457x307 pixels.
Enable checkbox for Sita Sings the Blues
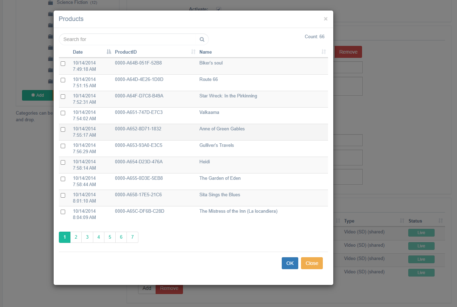pyautogui.click(x=63, y=195)
